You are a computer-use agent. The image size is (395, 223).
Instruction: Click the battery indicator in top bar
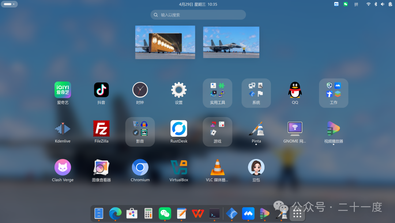(x=390, y=4)
